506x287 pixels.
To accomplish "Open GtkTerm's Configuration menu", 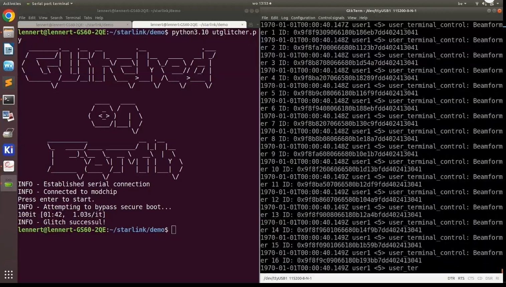I will coord(303,18).
